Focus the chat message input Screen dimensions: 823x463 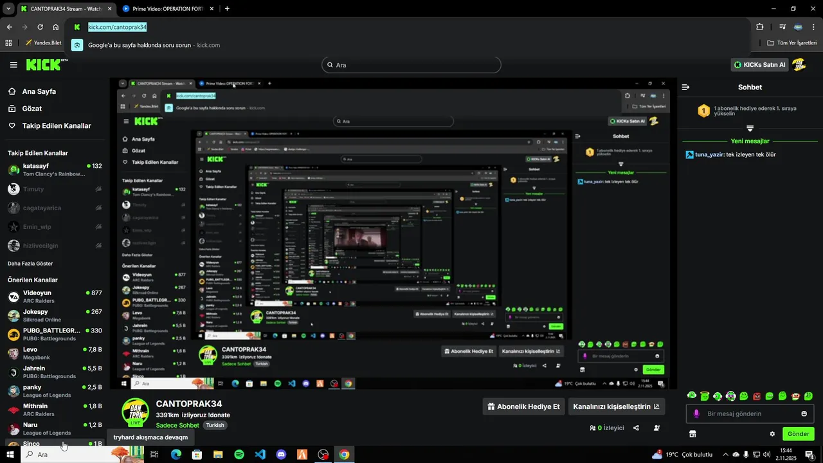tap(749, 413)
